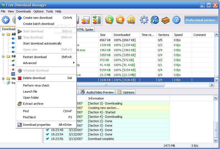
Task: Click the Professional services button
Action: click(201, 20)
